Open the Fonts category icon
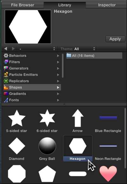This screenshot has height=184, width=127. click(6, 100)
